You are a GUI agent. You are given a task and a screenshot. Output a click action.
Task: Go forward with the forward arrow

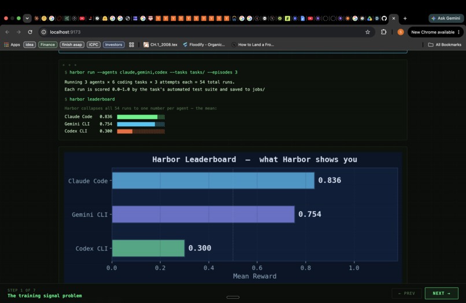[x=19, y=32]
